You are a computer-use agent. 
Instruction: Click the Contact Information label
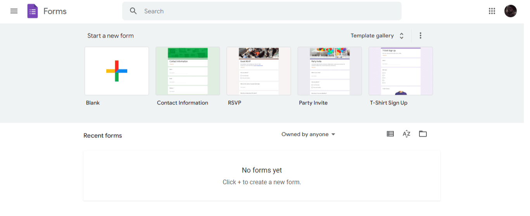pyautogui.click(x=182, y=103)
